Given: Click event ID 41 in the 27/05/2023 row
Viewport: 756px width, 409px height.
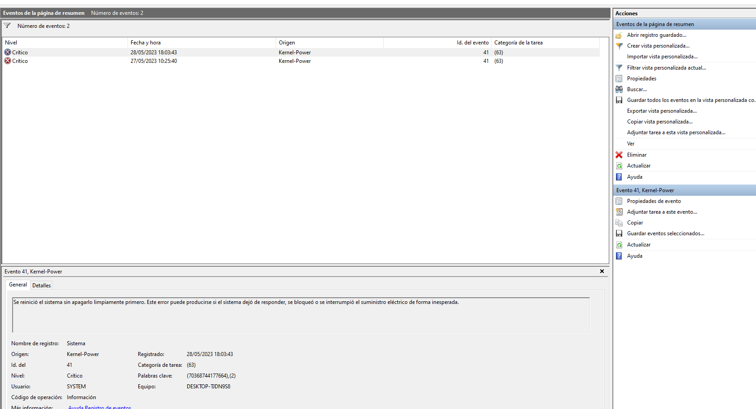Looking at the screenshot, I should coord(486,61).
